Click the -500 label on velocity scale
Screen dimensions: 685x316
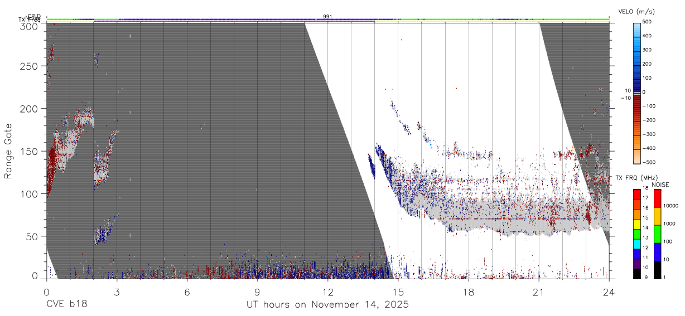point(648,162)
